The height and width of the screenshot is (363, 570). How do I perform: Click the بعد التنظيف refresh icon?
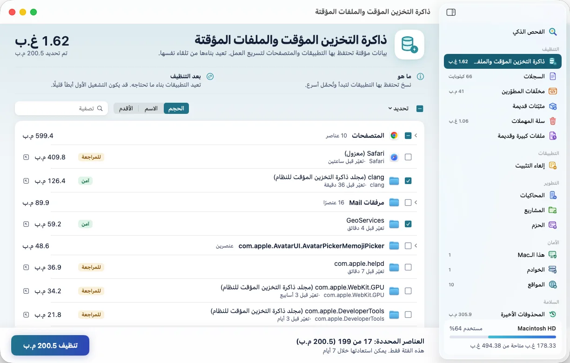(210, 77)
